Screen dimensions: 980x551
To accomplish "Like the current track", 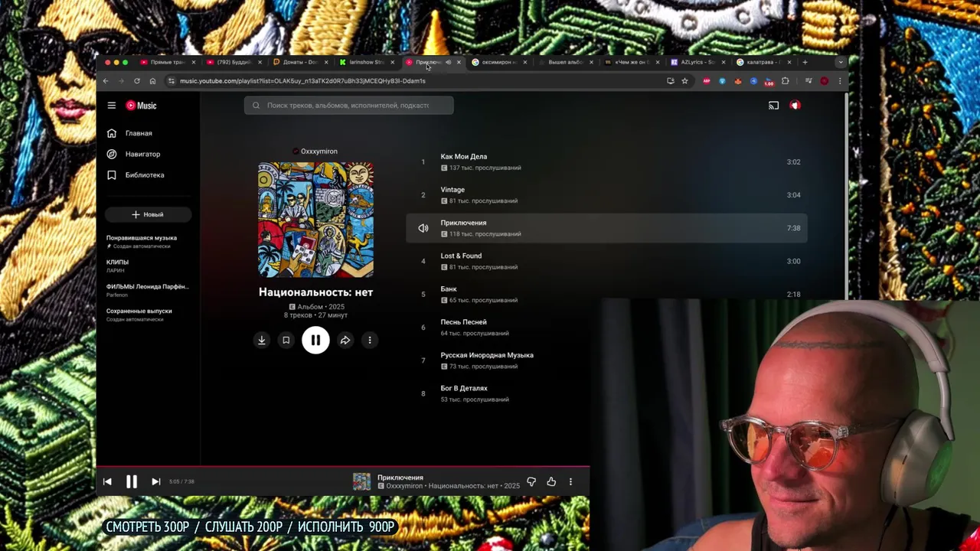I will point(551,482).
